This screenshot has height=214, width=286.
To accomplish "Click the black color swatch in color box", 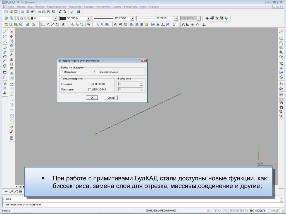I will point(63,18).
